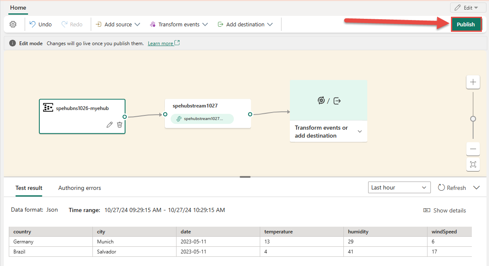Click the Publish button

point(466,24)
